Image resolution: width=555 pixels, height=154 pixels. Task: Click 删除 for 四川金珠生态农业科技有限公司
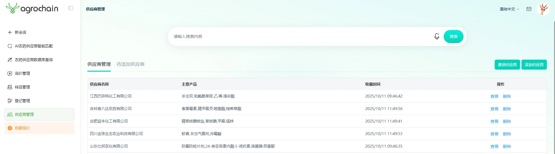coord(507,134)
